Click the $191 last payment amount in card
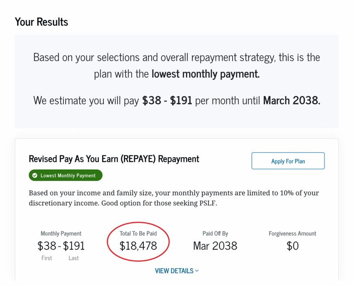Screen dimensions: 353x286 (74, 246)
